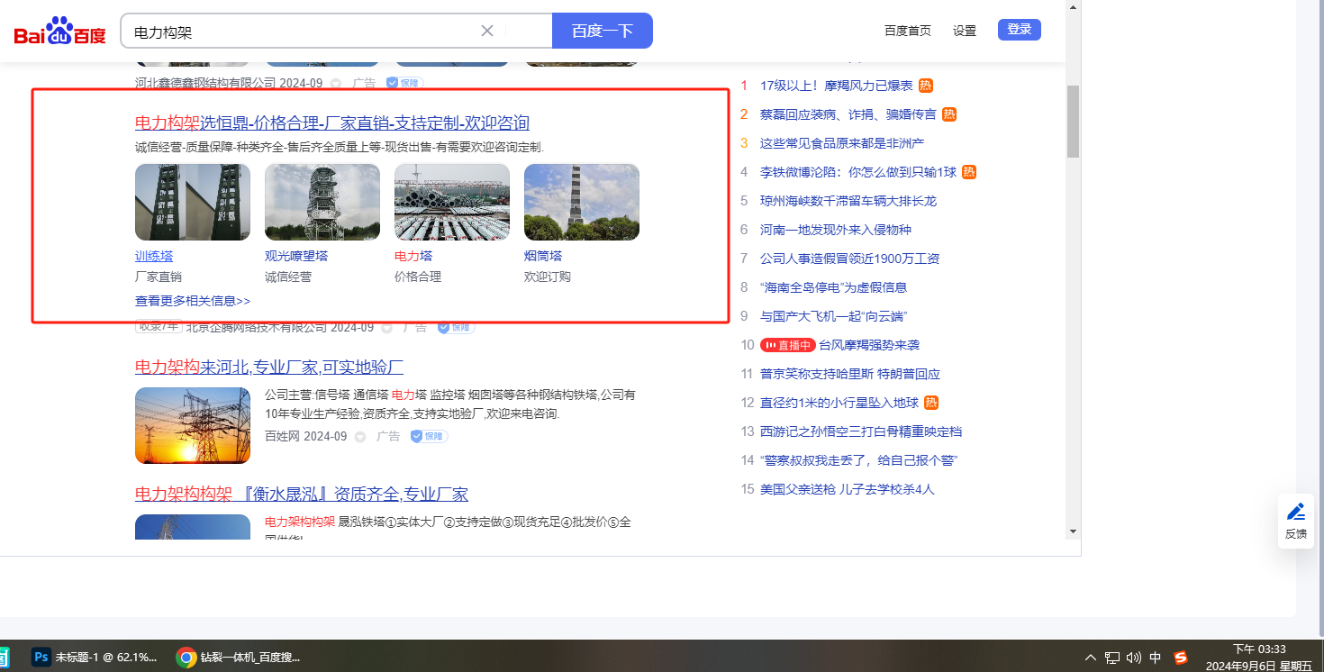Screen dimensions: 1324x672
Task: Click the 保障 badge on the 百姓网 result
Action: 430,436
